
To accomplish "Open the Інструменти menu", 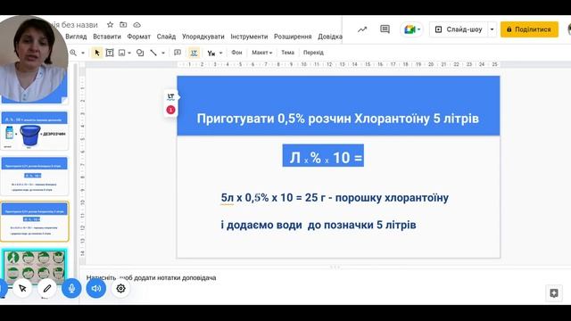I will point(249,37).
